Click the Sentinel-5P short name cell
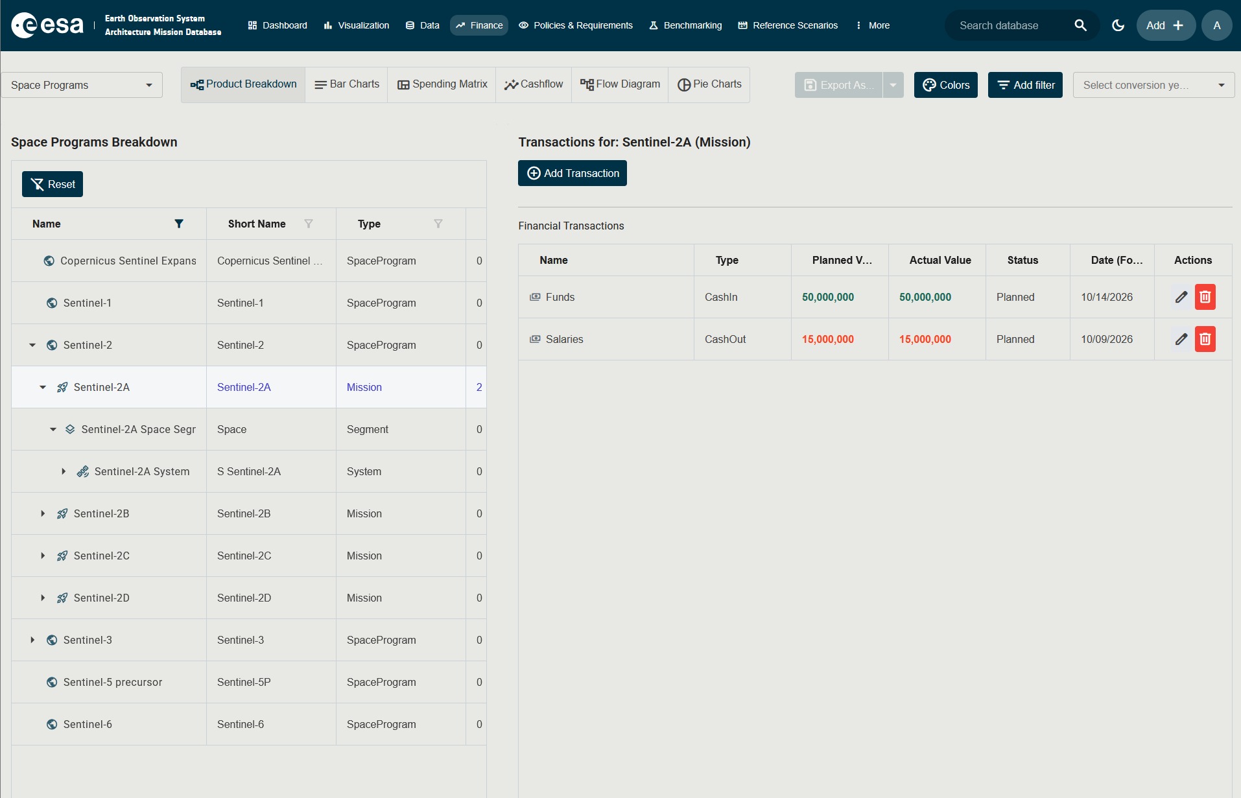 click(x=271, y=682)
